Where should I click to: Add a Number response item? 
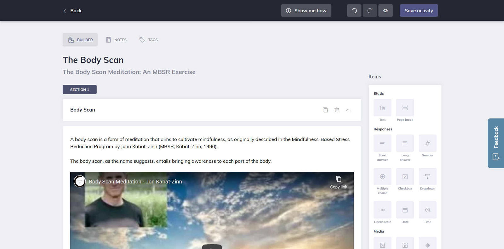coord(427,143)
